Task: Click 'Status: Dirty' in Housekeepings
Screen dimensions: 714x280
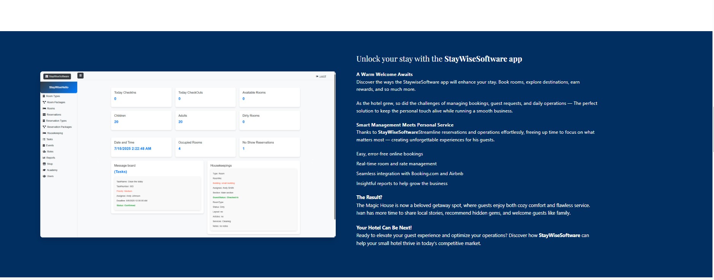Action: click(x=219, y=207)
